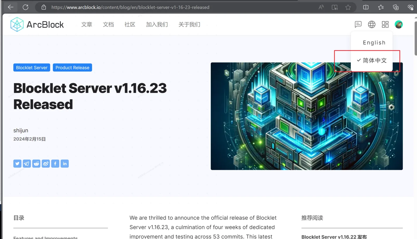View site info lock icon
The width and height of the screenshot is (417, 239).
[44, 7]
